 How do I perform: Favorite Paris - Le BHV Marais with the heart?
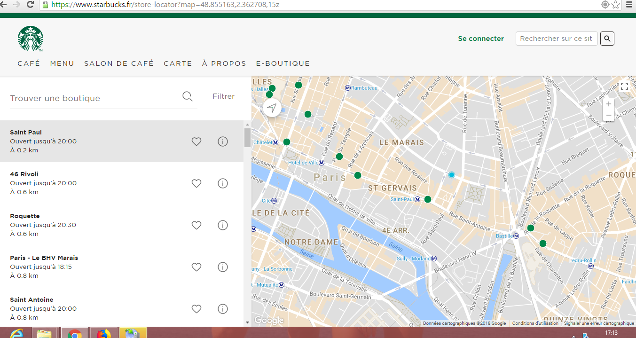pos(196,267)
